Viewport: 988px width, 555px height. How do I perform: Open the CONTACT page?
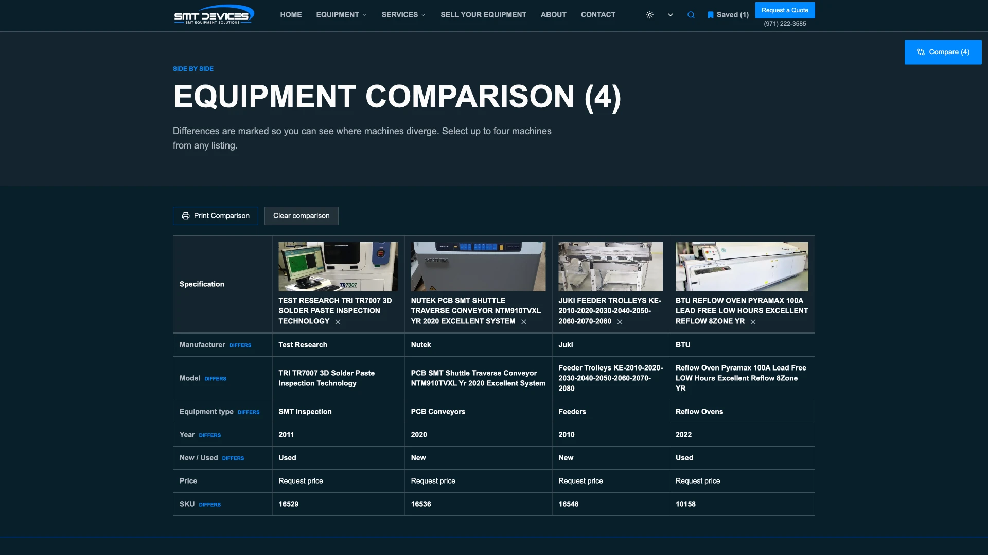598,15
